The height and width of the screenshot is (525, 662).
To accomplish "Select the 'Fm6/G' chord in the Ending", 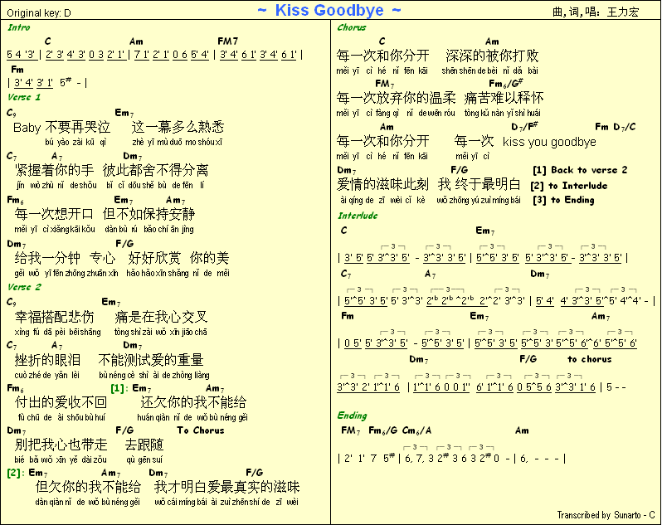I will (383, 430).
